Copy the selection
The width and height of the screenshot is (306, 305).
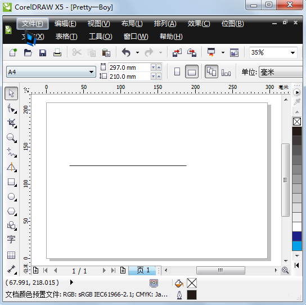(x=92, y=52)
